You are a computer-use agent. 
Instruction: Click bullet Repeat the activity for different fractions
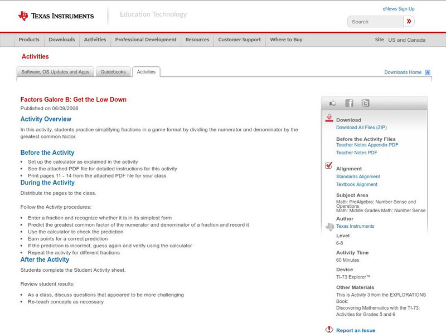[x=74, y=253]
